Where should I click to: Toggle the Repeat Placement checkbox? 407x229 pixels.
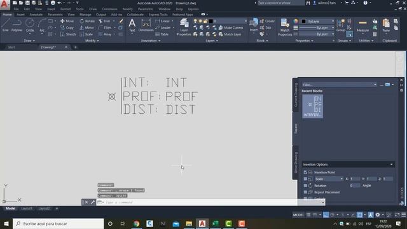(305, 192)
